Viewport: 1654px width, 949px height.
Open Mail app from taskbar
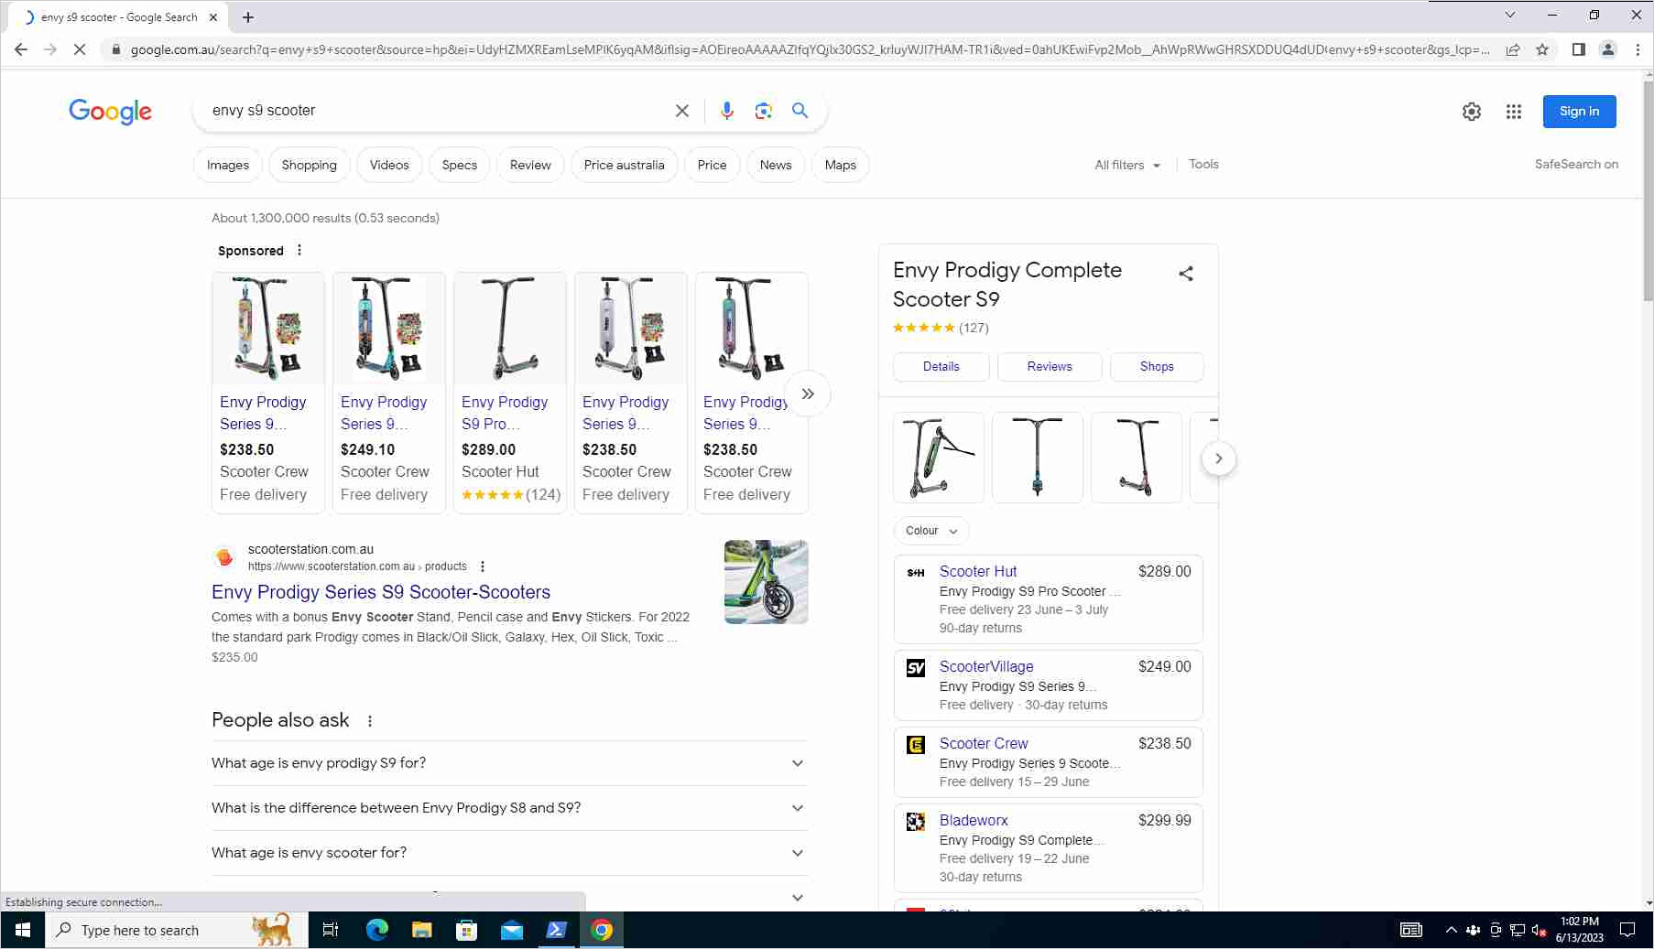click(511, 930)
